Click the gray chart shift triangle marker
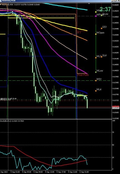The image size is (120, 174). [89, 4]
